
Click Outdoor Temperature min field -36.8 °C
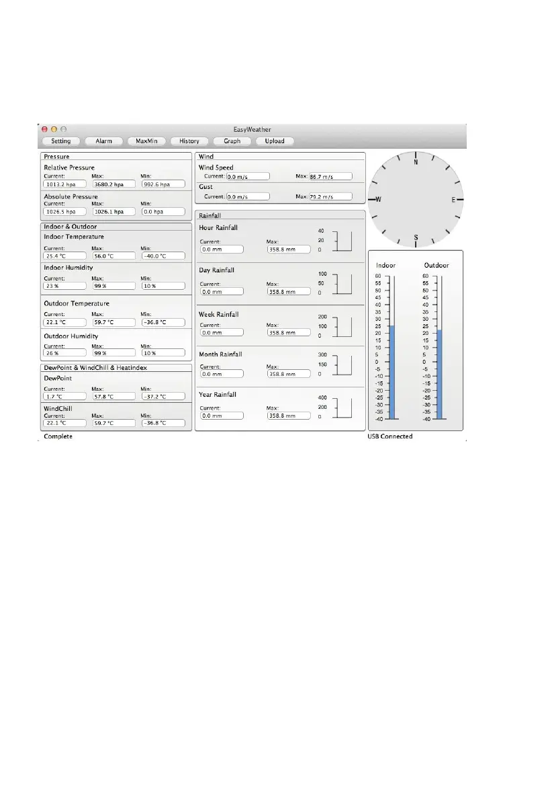click(163, 322)
